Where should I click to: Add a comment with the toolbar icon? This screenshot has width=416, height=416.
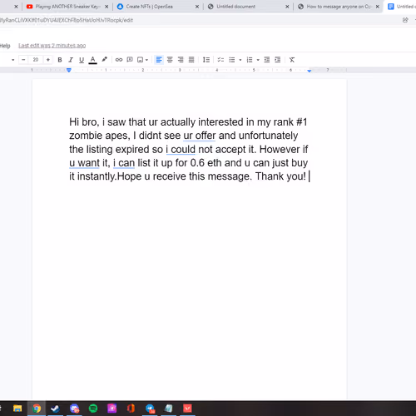click(x=130, y=60)
